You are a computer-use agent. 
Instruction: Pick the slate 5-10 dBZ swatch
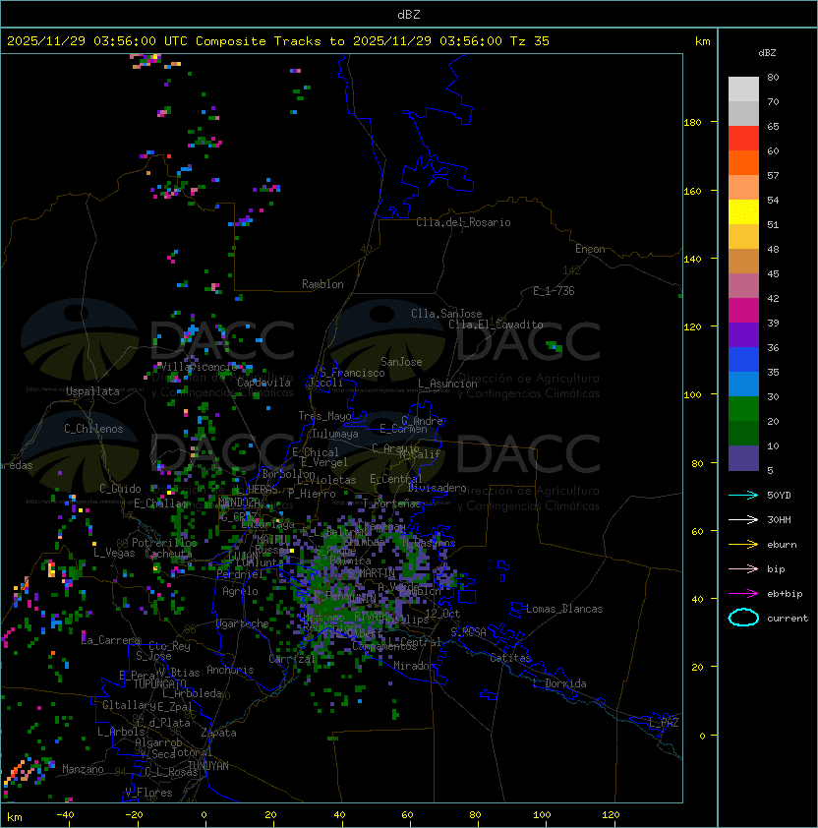click(743, 458)
